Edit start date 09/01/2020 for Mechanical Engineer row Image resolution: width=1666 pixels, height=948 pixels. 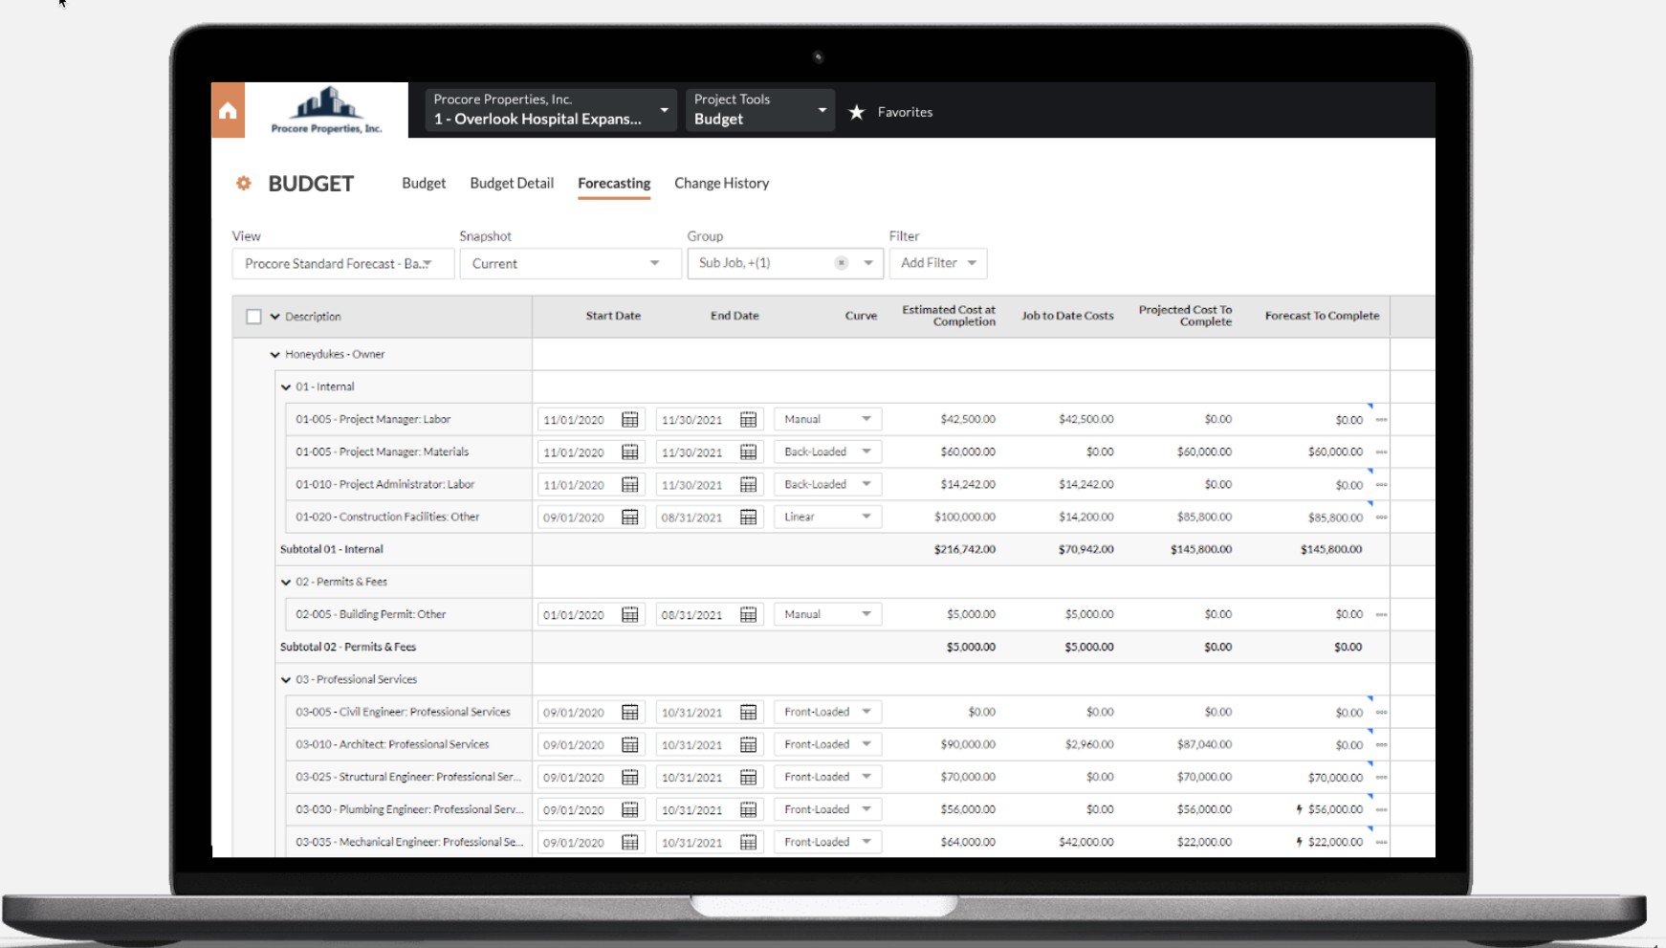[574, 843]
